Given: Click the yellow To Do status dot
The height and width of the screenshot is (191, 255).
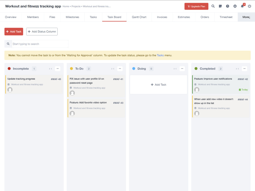Looking at the screenshot, I should point(71,69).
